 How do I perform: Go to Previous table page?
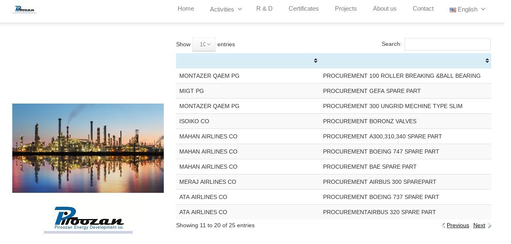pyautogui.click(x=458, y=225)
